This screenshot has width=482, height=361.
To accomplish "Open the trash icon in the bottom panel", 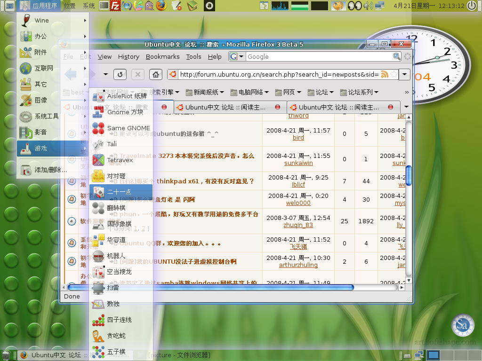I will 6,355.
